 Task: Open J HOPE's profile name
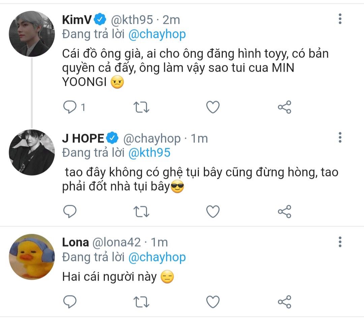point(83,138)
